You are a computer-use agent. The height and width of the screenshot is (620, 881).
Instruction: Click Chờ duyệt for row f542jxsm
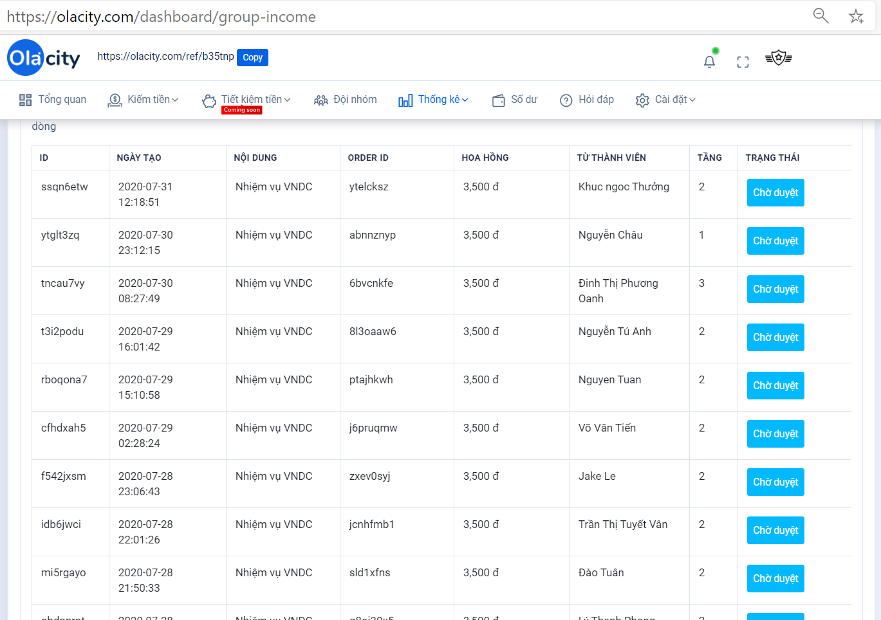(775, 482)
